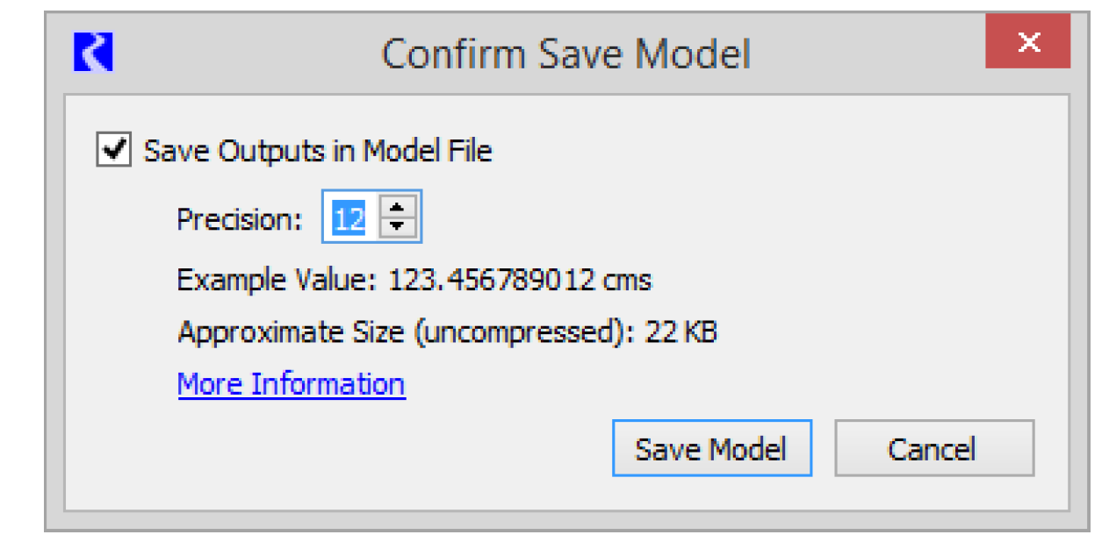Click the "Example Value:" label text
The image size is (1109, 549).
pyautogui.click(x=277, y=281)
